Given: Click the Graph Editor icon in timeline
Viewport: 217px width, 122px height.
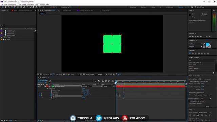Looking at the screenshot, I should [113, 81].
